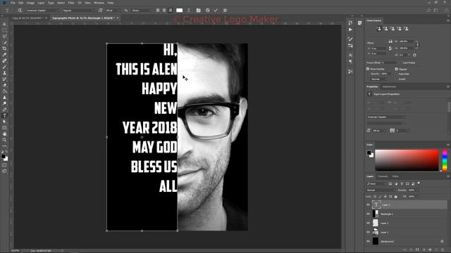The width and height of the screenshot is (451, 253).
Task: Select the Eyedropper tool
Action: coord(4,55)
